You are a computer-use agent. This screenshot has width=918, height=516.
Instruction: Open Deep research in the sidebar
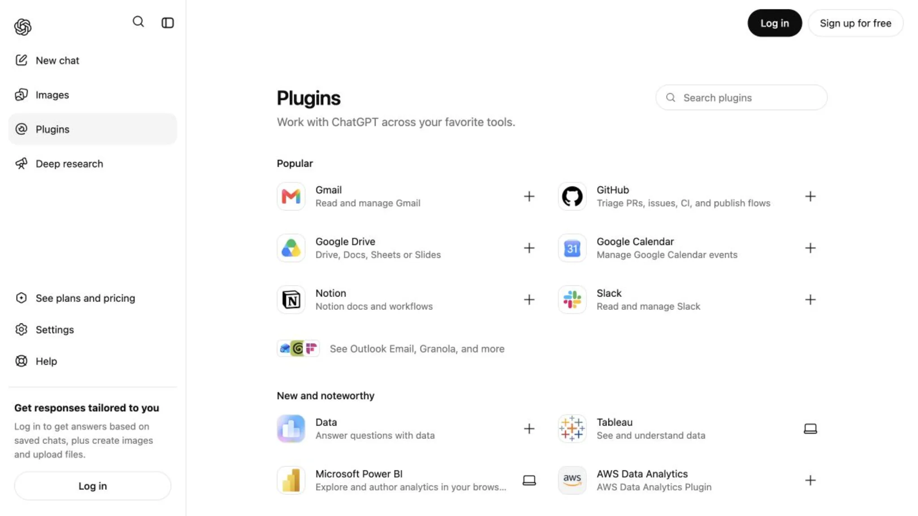[x=93, y=163]
